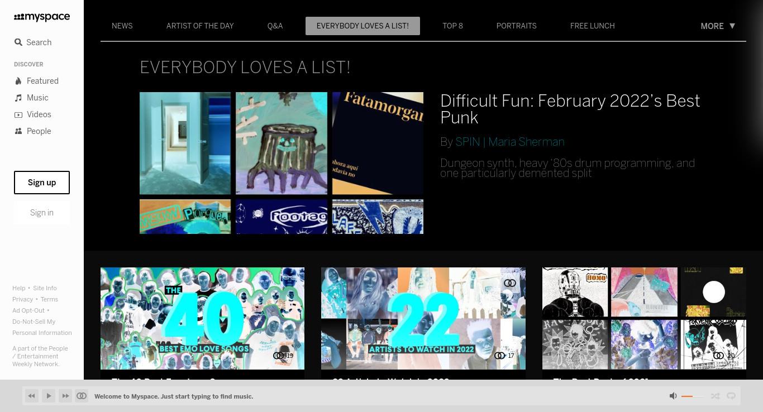763x412 pixels.
Task: Open the Terms footer link
Action: 49,299
